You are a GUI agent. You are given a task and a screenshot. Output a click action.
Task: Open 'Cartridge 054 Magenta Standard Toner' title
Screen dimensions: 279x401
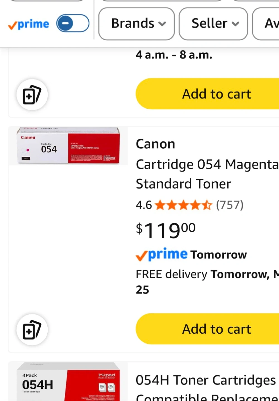coord(207,174)
